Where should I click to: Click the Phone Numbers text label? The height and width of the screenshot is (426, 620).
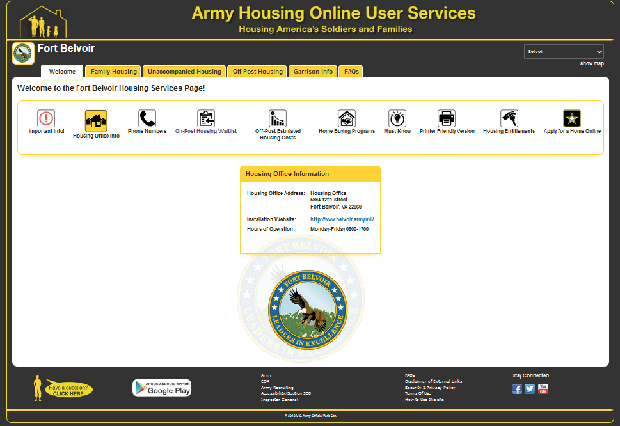[x=147, y=131]
